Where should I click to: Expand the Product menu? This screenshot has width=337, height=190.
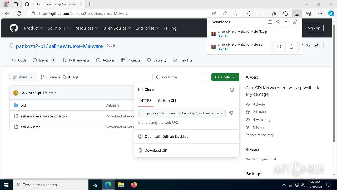click(33, 28)
